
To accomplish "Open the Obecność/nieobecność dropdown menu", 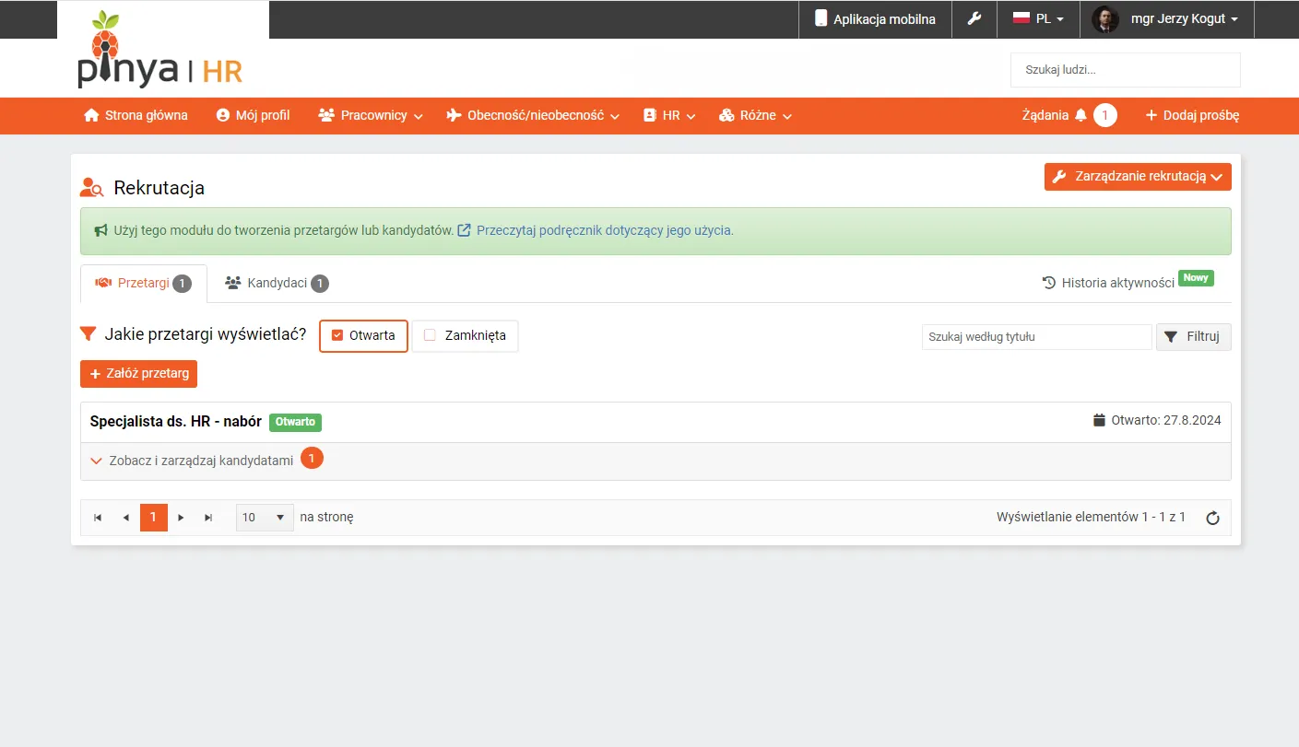I will click(533, 115).
